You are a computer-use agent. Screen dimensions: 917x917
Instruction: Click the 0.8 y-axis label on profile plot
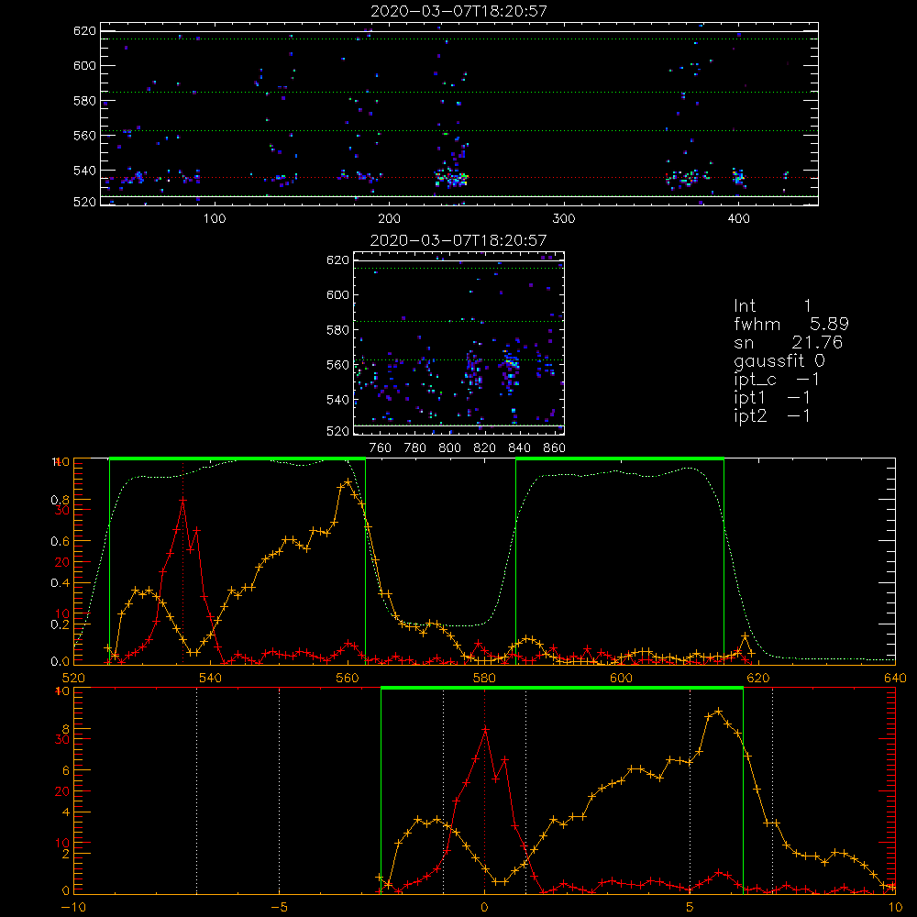[x=60, y=500]
